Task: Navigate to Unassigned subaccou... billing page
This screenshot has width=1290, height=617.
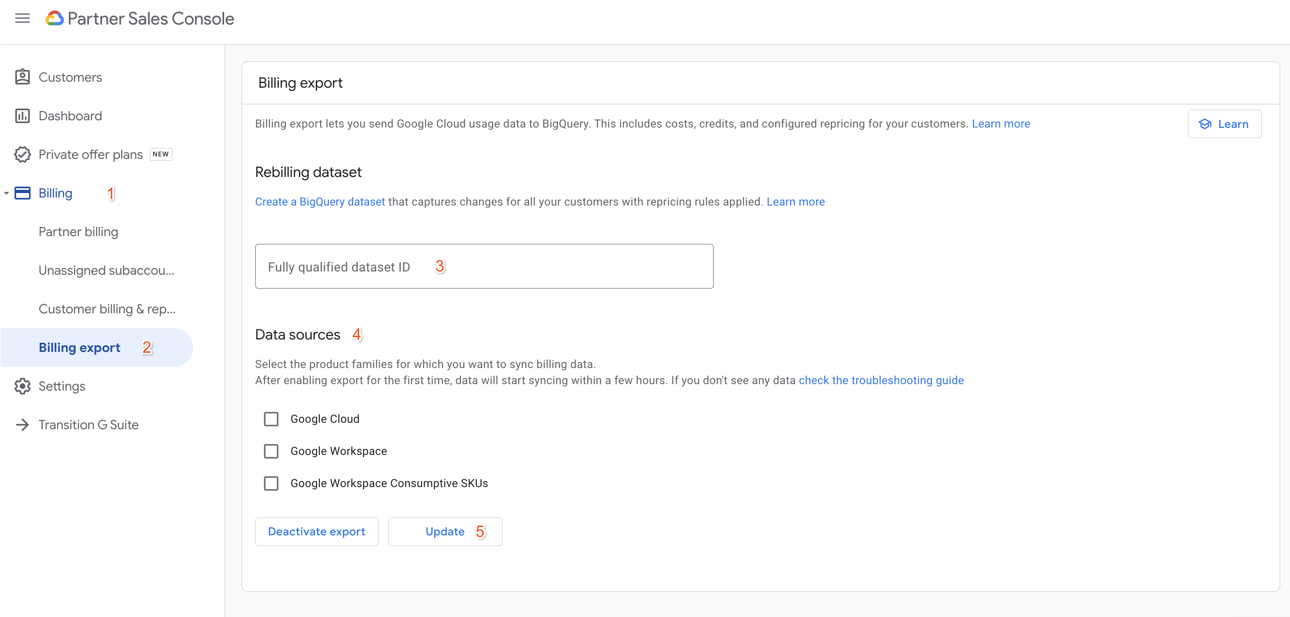Action: click(107, 270)
